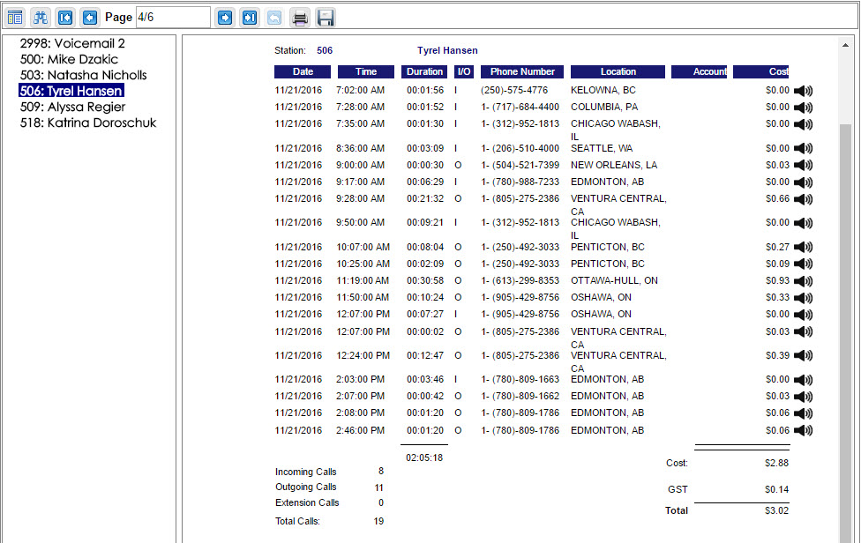Click the GST amount $0.14

pyautogui.click(x=776, y=490)
